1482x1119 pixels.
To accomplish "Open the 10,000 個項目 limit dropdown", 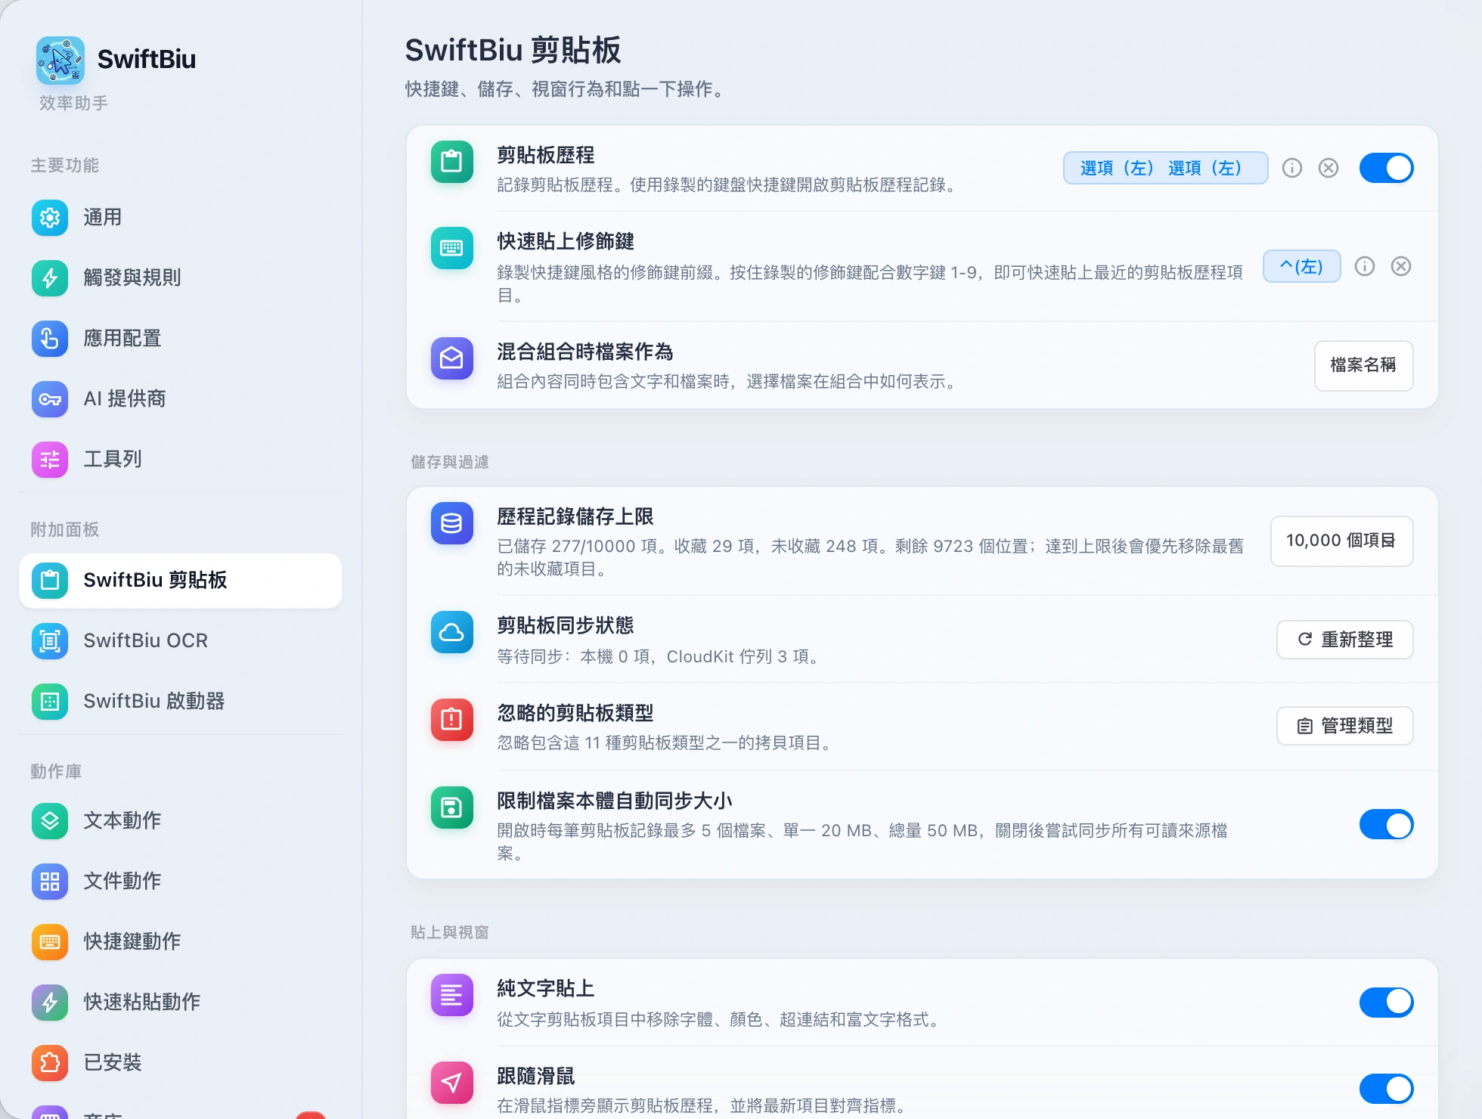I will (x=1341, y=541).
